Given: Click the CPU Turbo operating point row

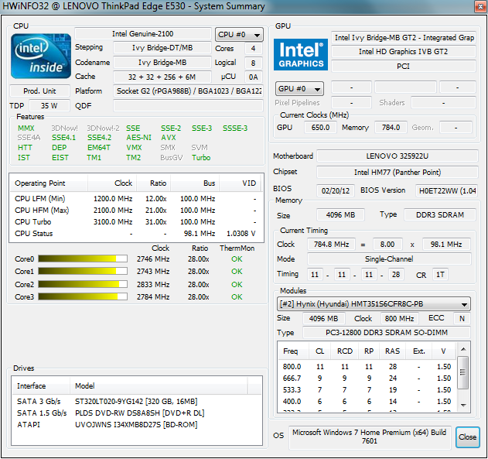Looking at the screenshot, I should (x=135, y=221).
